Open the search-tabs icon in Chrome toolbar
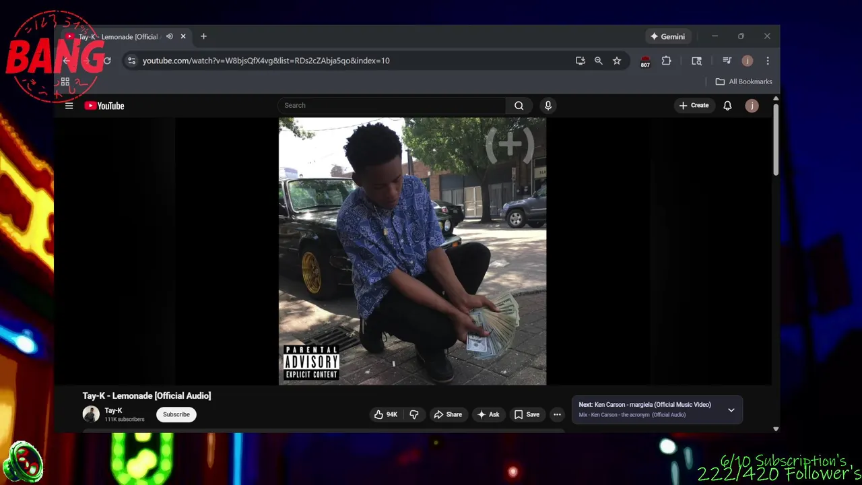The image size is (862, 485). pyautogui.click(x=696, y=61)
